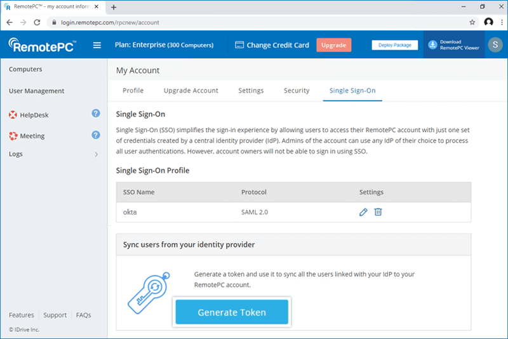
Task: Edit the okta SSO profile pencil icon
Action: (x=363, y=212)
